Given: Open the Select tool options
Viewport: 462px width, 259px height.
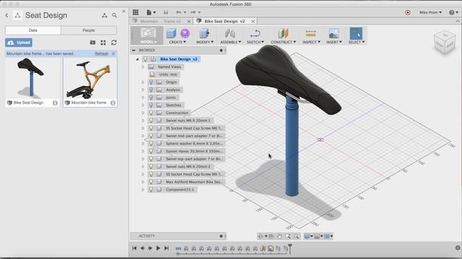Looking at the screenshot, I should 356,42.
